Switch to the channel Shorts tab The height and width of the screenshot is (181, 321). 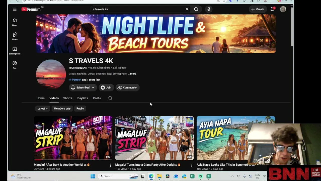click(67, 98)
